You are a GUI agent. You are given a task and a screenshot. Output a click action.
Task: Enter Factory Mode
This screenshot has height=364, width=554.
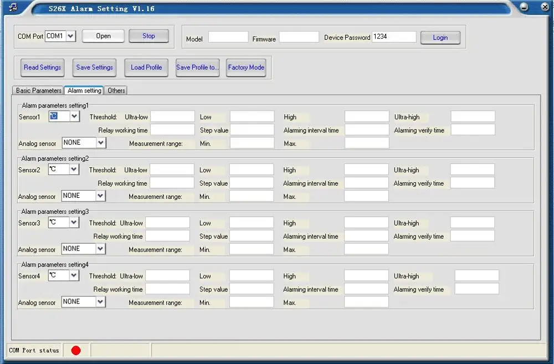point(246,68)
